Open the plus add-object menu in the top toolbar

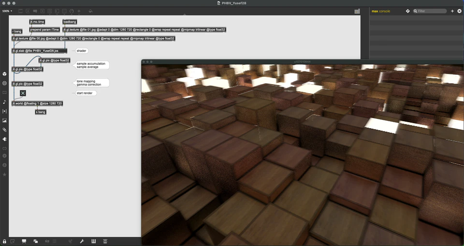pos(79,11)
